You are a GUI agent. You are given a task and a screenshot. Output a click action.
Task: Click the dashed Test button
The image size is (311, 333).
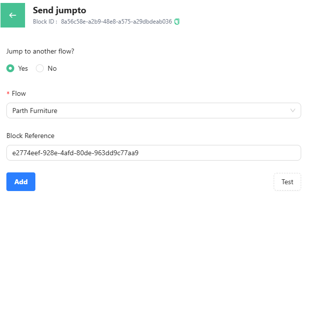287,182
